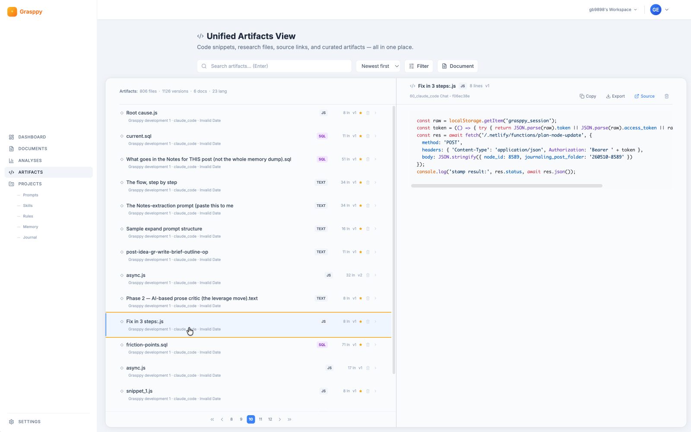
Task: Go to the next page arrow
Action: (x=280, y=419)
